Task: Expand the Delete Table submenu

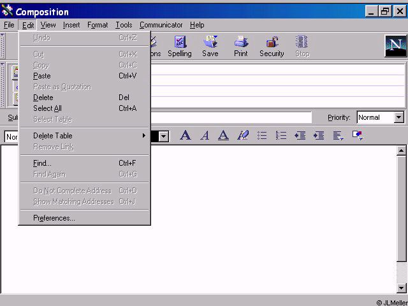Action: click(84, 136)
